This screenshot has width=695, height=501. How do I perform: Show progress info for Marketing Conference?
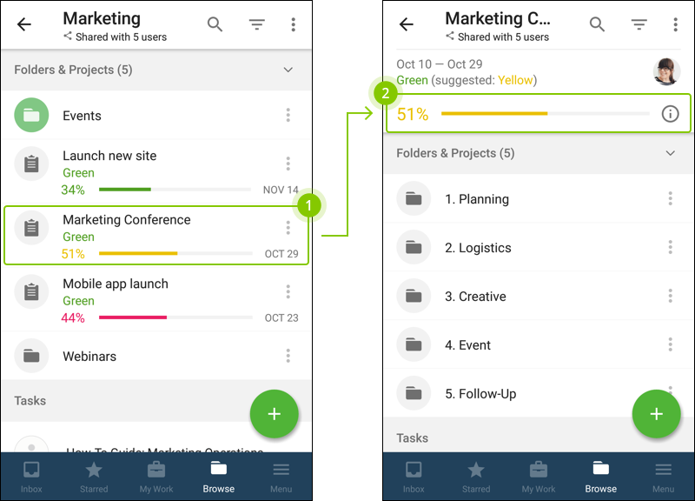[670, 114]
